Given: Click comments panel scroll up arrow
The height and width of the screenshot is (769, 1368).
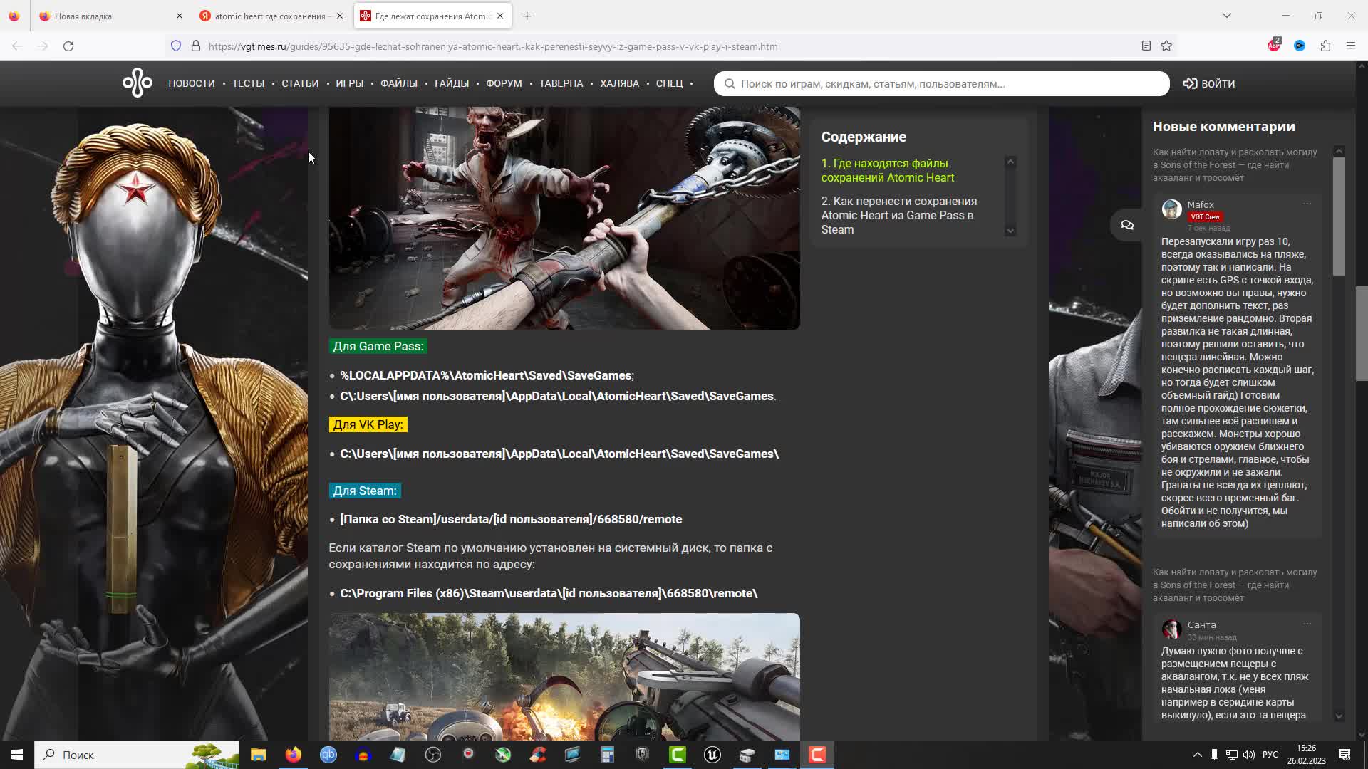Looking at the screenshot, I should tap(1339, 151).
